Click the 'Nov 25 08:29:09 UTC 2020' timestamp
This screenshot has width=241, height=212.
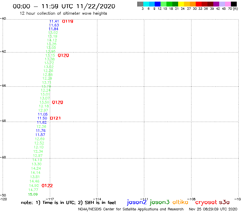coord(213,209)
